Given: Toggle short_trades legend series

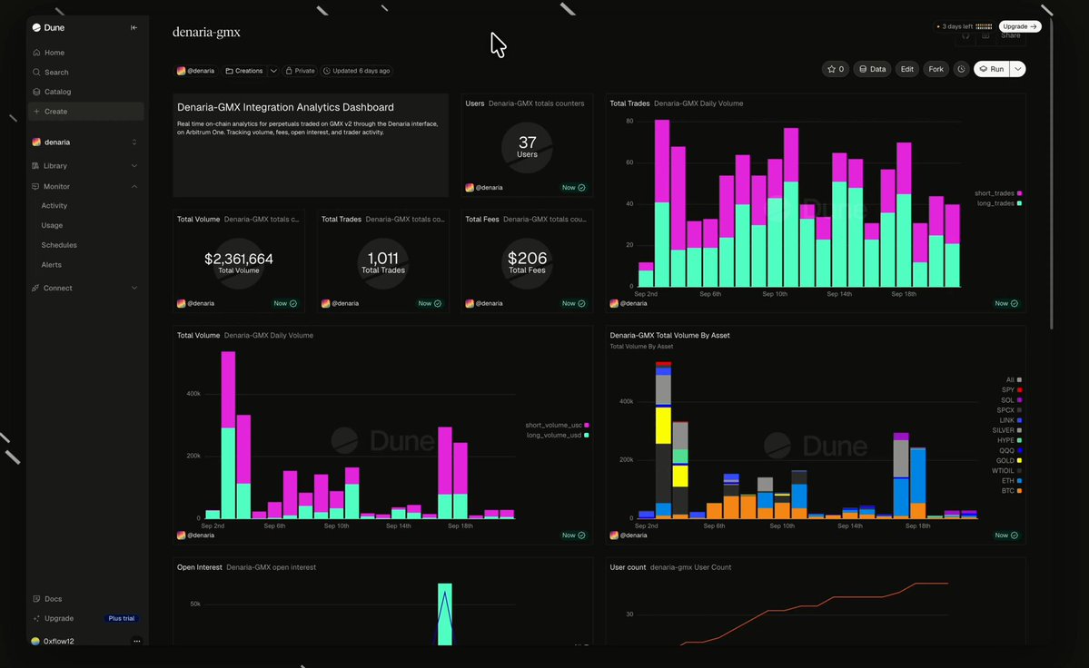Looking at the screenshot, I should pyautogui.click(x=998, y=193).
